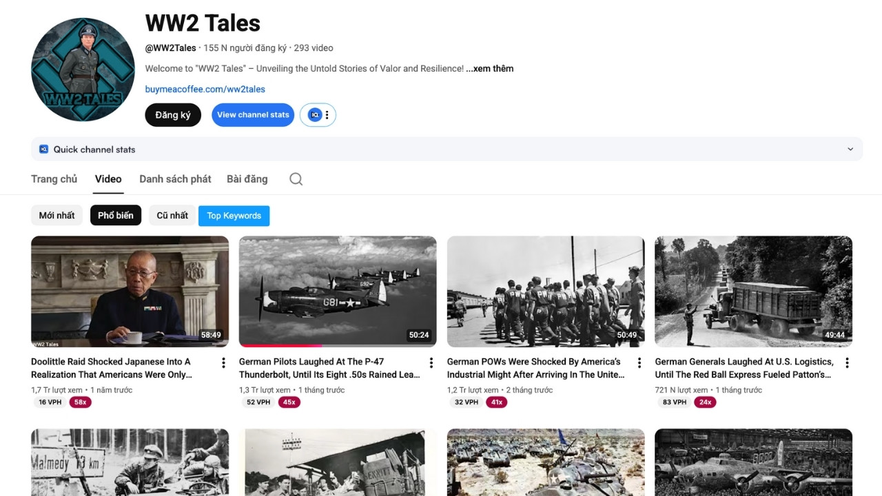Open the Bài đăng tab
882x496 pixels.
(x=247, y=178)
